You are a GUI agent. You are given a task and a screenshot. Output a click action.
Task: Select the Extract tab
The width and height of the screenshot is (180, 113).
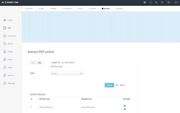click(106, 9)
